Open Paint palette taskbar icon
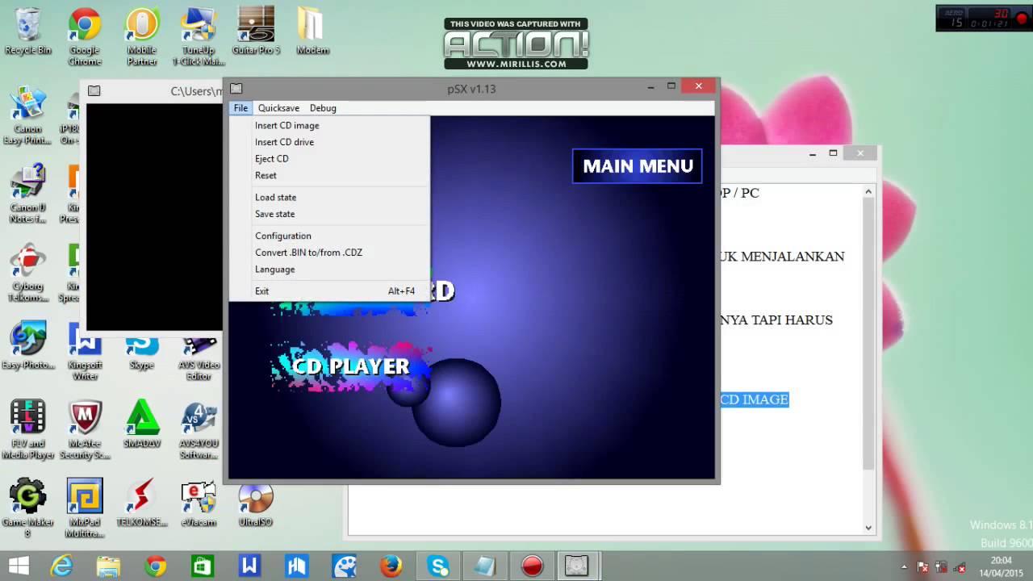1033x581 pixels. tap(344, 566)
